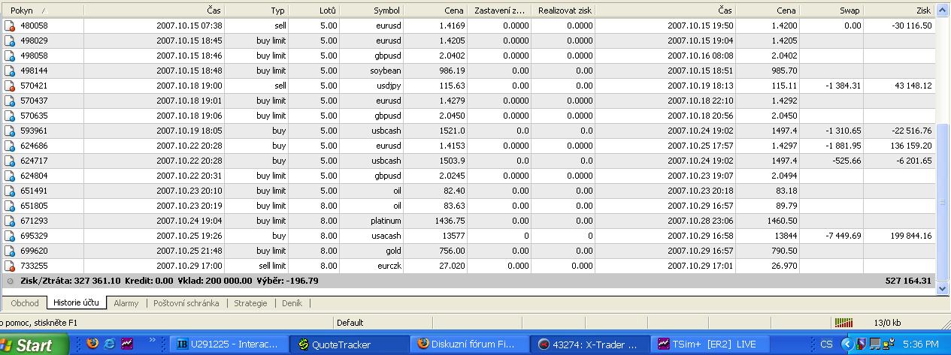The height and width of the screenshot is (355, 951).
Task: Click the summary row gear icon
Action: point(10,281)
